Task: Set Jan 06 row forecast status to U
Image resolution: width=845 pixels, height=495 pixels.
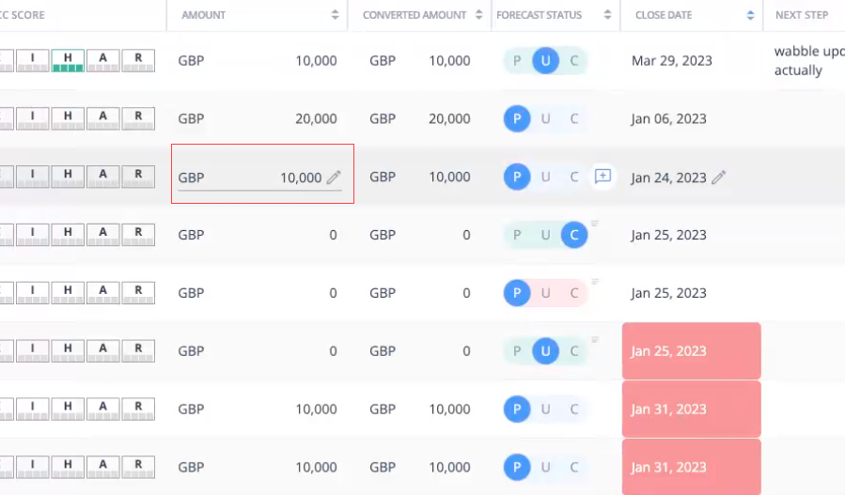Action: [545, 118]
